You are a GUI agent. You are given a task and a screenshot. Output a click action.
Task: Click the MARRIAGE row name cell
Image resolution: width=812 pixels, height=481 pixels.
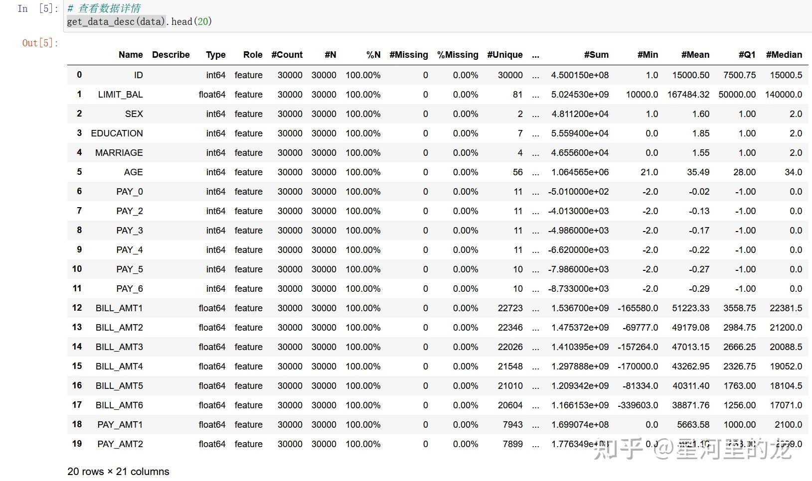pyautogui.click(x=119, y=153)
